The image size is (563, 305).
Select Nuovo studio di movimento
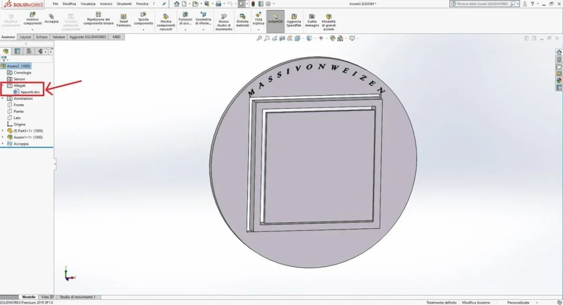(224, 22)
